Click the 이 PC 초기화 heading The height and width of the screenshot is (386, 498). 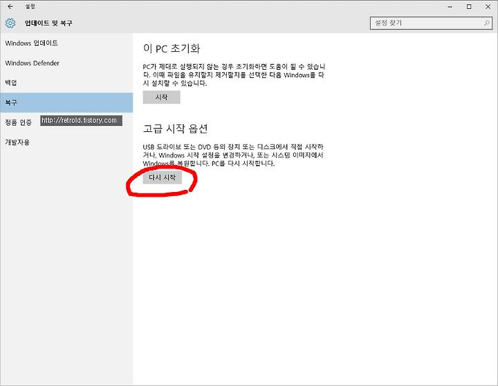pos(172,48)
